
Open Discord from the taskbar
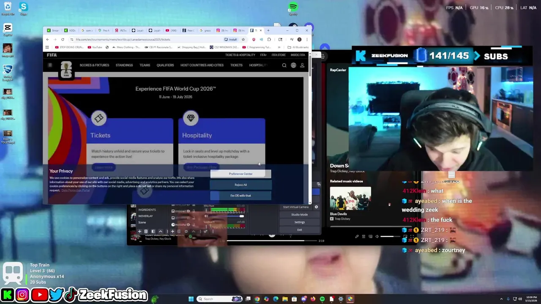303,299
